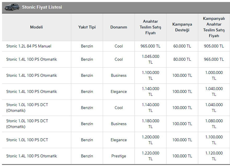Click the Modeli column header

(36, 27)
